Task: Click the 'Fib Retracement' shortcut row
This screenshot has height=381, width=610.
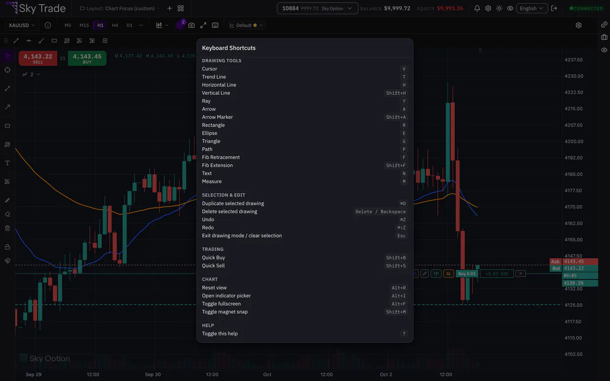Action: coord(305,157)
